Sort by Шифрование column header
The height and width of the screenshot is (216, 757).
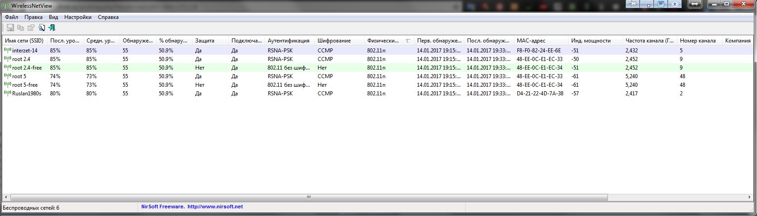coord(340,41)
